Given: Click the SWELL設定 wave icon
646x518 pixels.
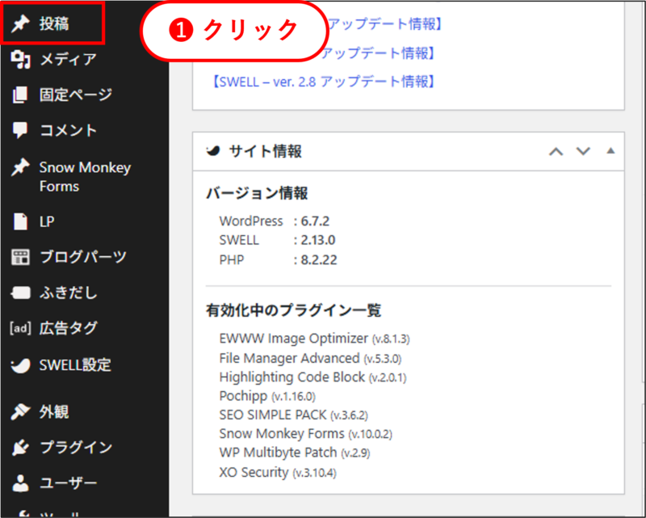Looking at the screenshot, I should (x=20, y=364).
